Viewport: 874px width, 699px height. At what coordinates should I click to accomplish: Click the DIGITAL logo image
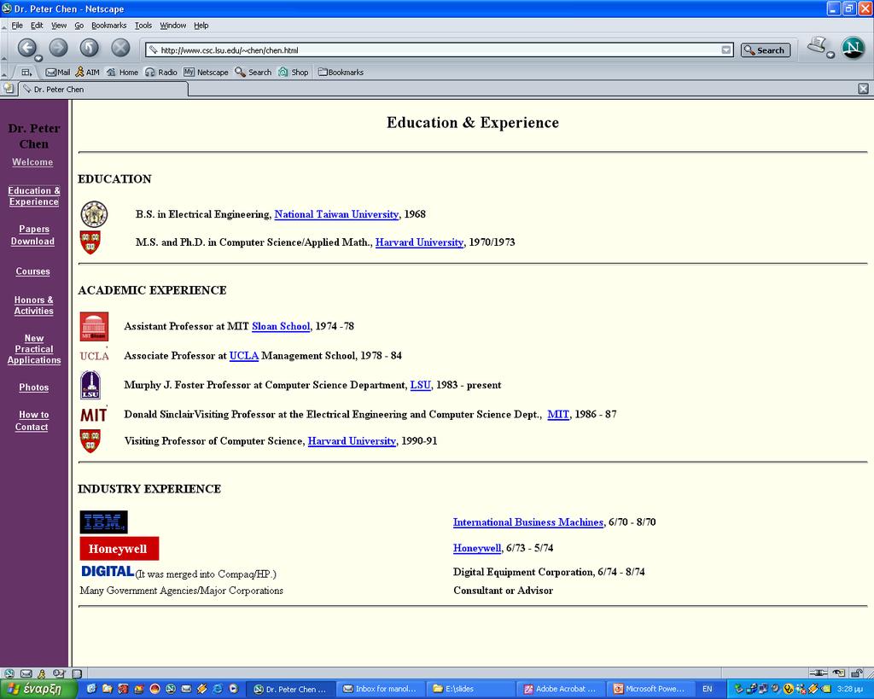pyautogui.click(x=108, y=571)
